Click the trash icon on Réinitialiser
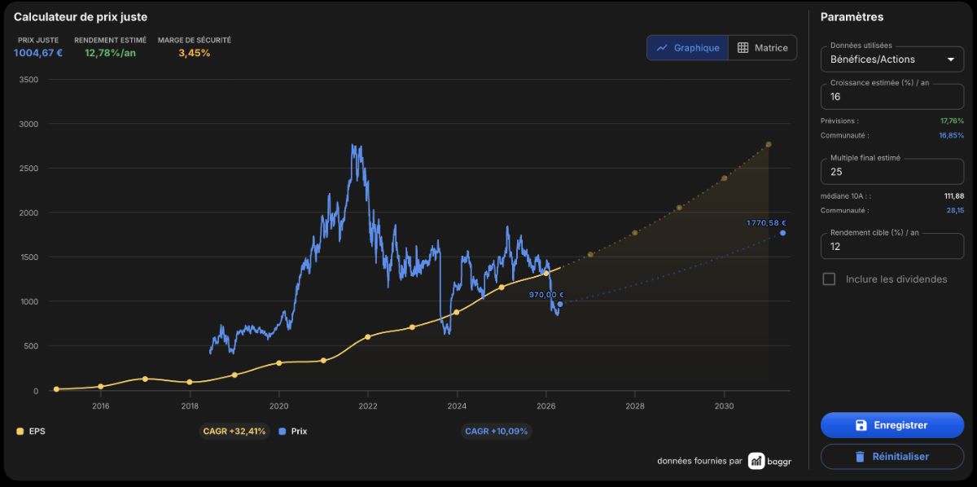The height and width of the screenshot is (487, 977). 860,457
